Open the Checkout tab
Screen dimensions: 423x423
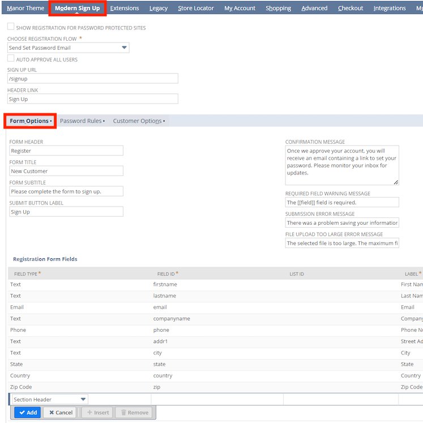[x=351, y=8]
